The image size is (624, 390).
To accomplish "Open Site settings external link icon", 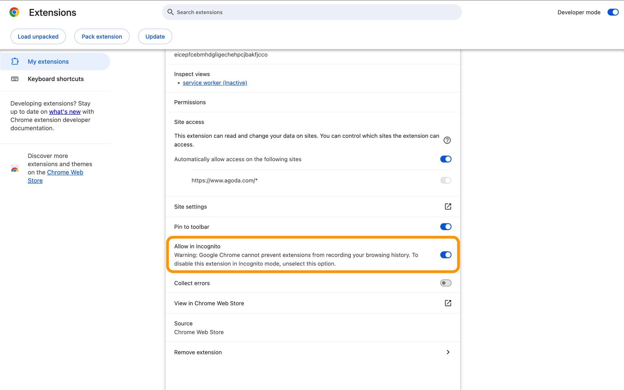I will pos(448,206).
